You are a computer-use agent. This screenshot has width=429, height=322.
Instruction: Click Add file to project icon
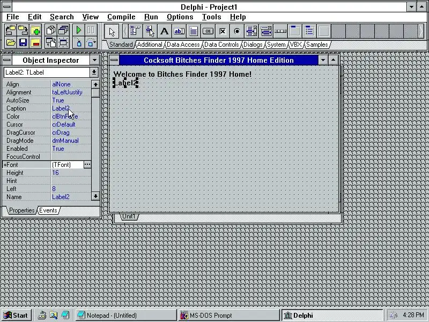pos(35,31)
